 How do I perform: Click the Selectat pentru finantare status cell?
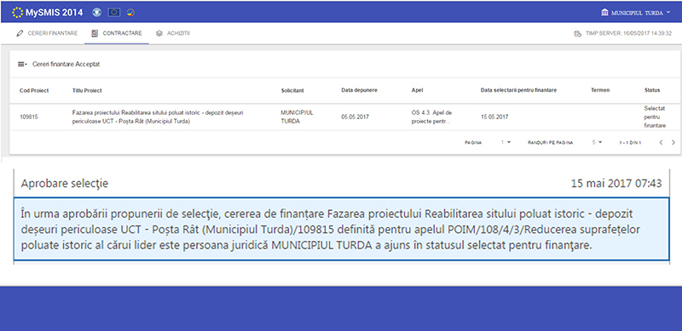[x=655, y=117]
